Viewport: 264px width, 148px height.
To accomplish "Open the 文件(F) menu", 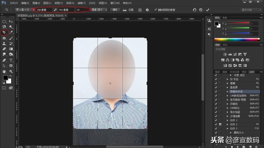I will [x=14, y=3].
